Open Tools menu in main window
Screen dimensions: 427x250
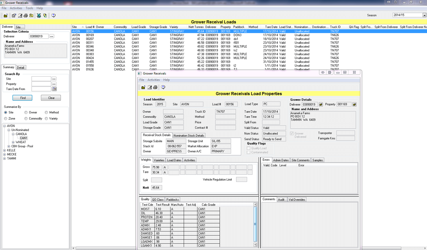(29, 8)
